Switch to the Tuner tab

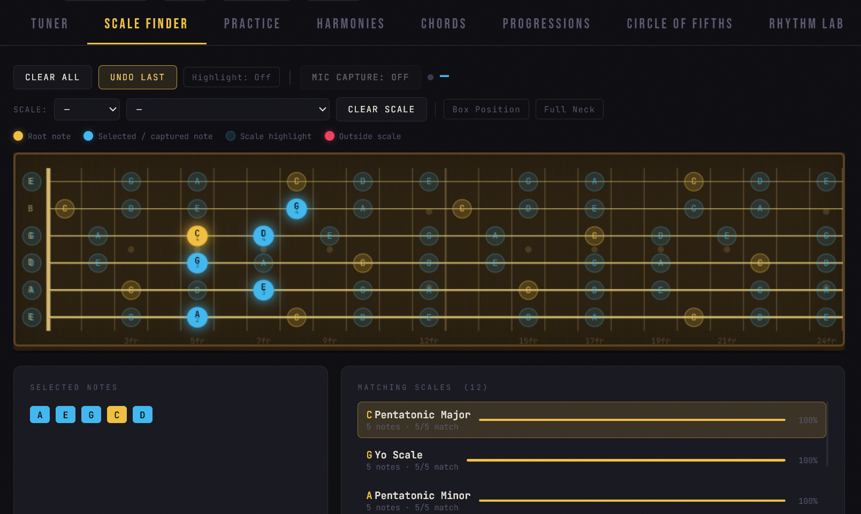[50, 24]
